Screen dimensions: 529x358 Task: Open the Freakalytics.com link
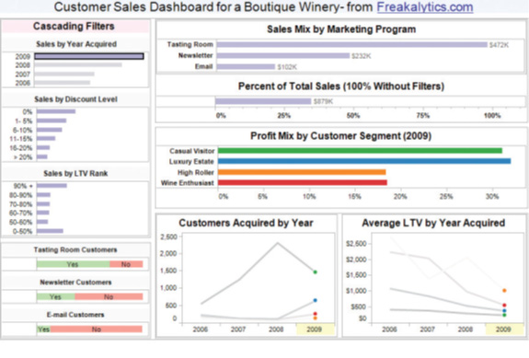[425, 7]
